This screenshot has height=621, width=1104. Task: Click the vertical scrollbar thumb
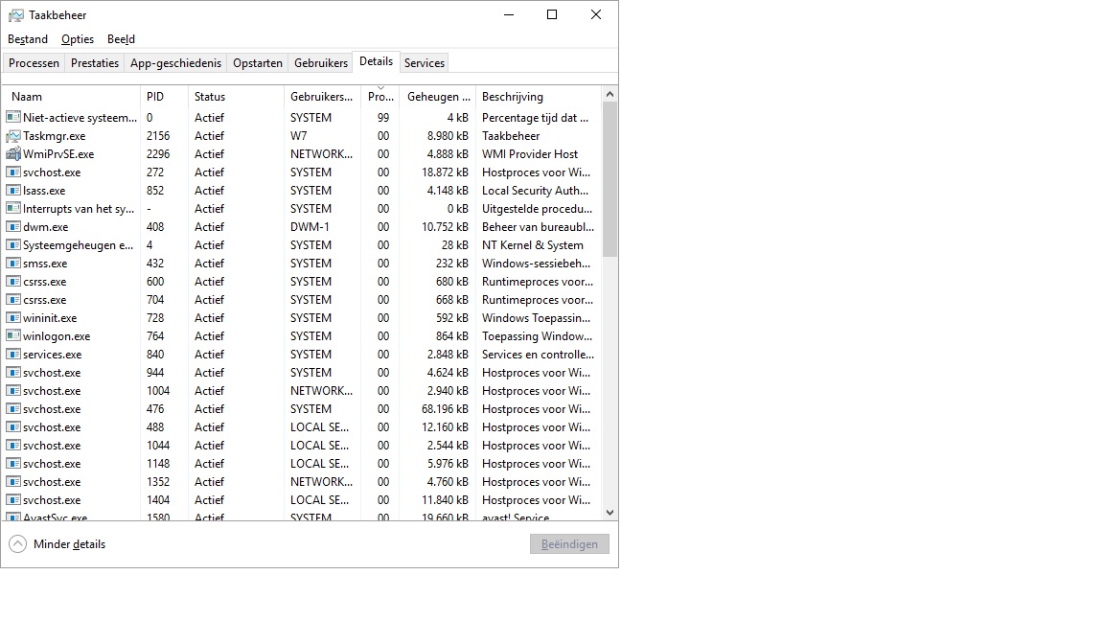tap(609, 179)
